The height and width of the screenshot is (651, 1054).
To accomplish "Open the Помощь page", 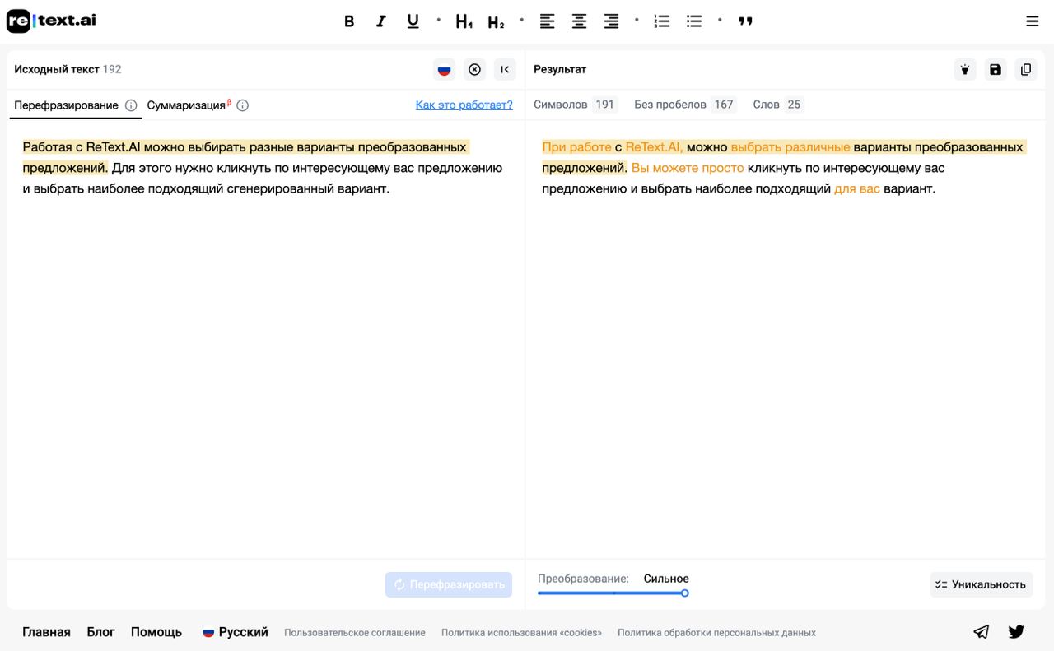I will (156, 632).
